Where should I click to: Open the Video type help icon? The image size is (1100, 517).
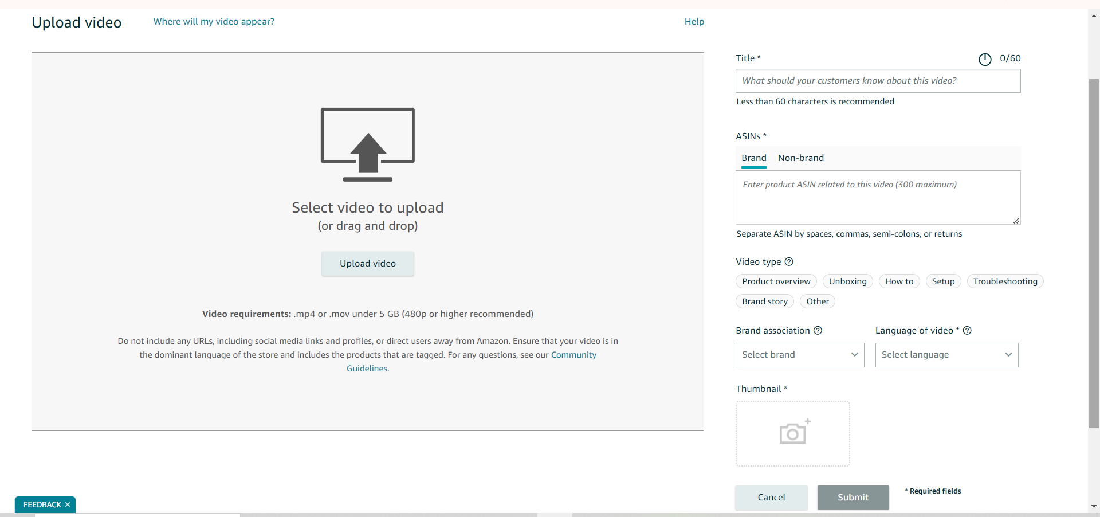[x=788, y=262]
